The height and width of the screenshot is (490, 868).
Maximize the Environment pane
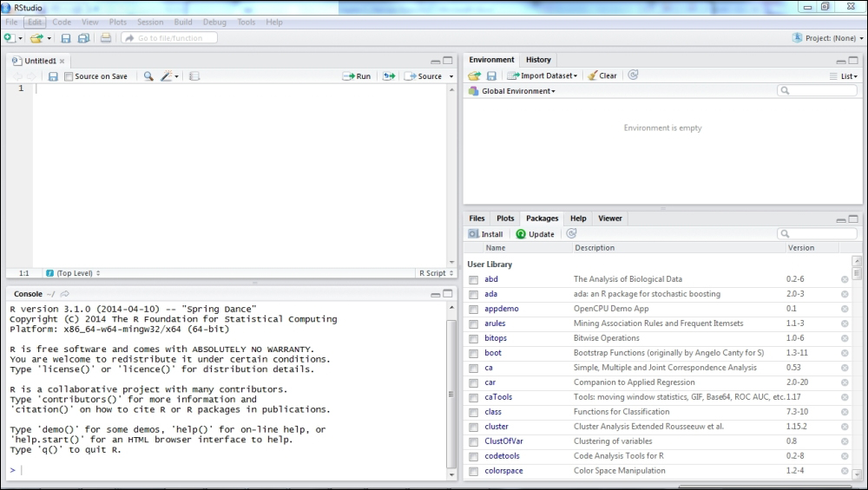pos(853,61)
